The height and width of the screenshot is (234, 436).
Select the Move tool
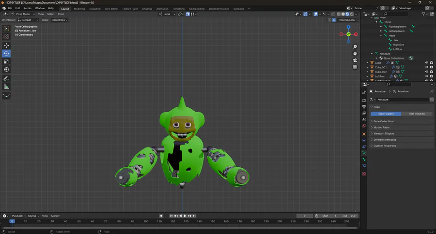(x=6, y=45)
